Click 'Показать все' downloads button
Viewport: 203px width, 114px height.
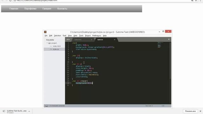point(190,111)
